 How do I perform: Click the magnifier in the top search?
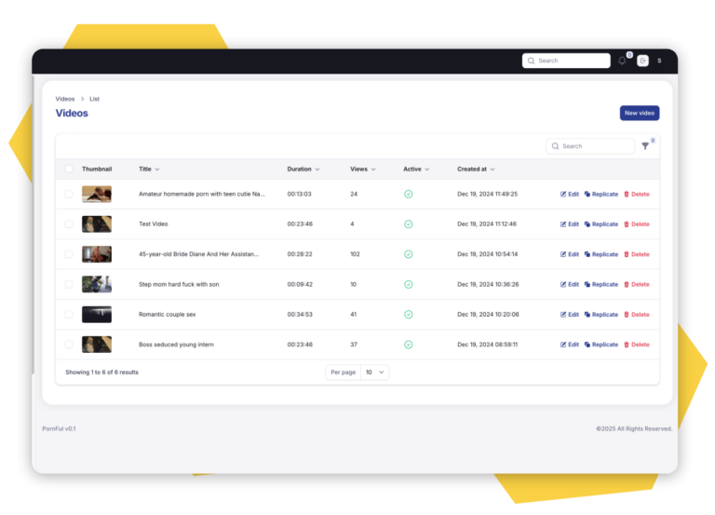[x=532, y=61]
